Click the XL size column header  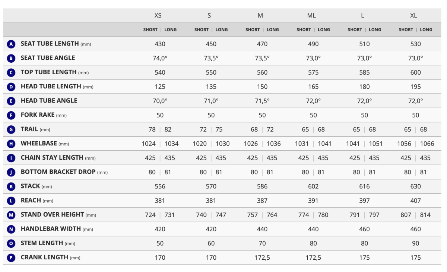coord(413,15)
